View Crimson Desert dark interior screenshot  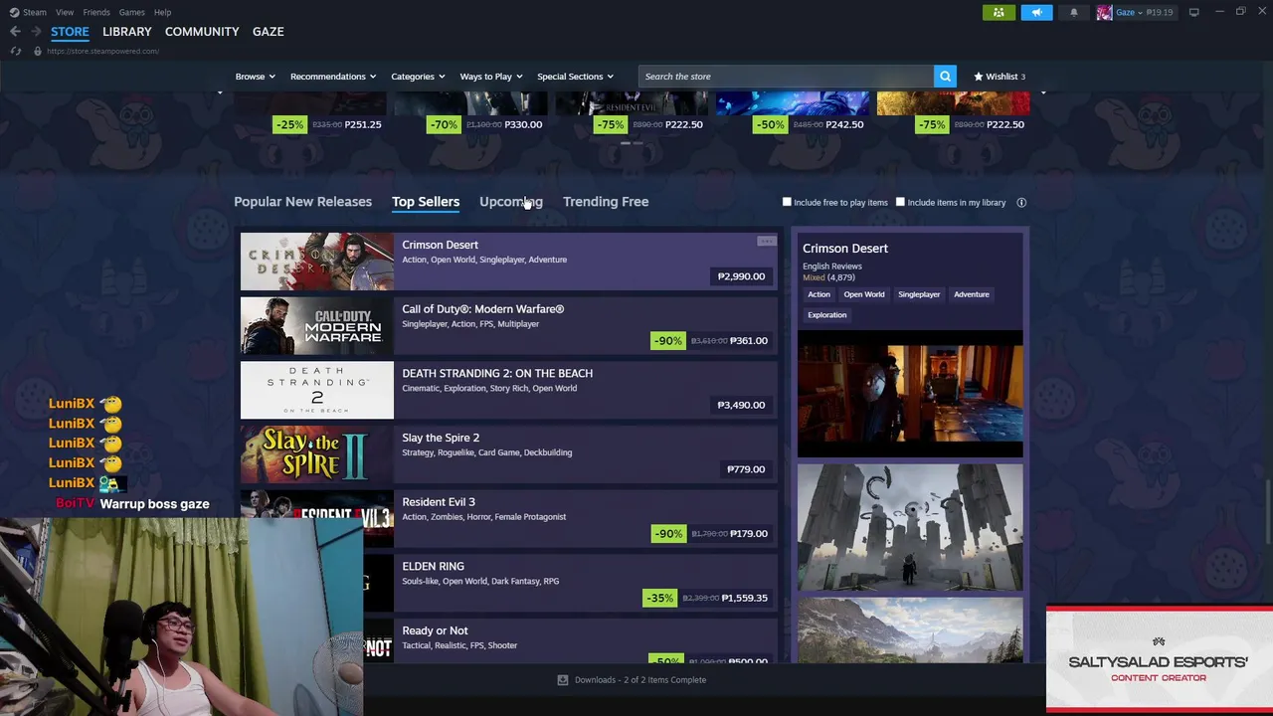pos(910,394)
